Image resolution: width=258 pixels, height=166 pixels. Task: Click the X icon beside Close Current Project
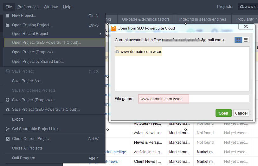pos(7,139)
